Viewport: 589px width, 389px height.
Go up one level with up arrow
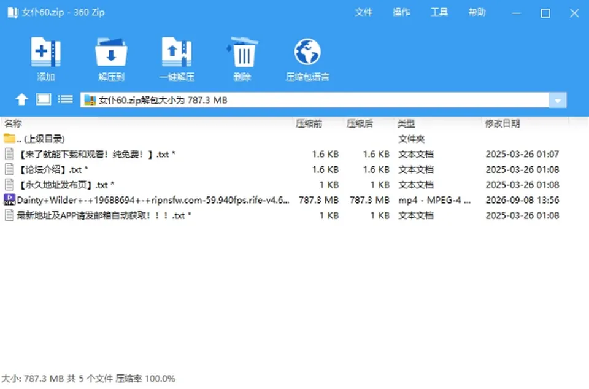(x=22, y=99)
